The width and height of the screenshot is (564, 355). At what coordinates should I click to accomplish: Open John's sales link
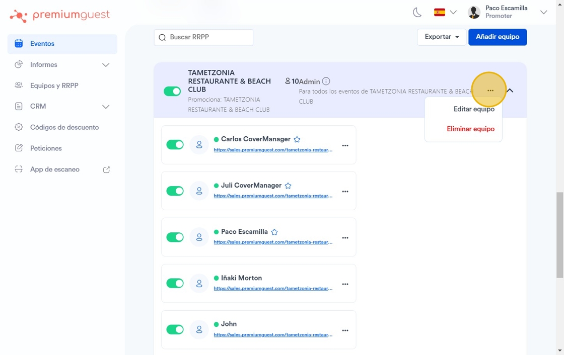[273, 334]
